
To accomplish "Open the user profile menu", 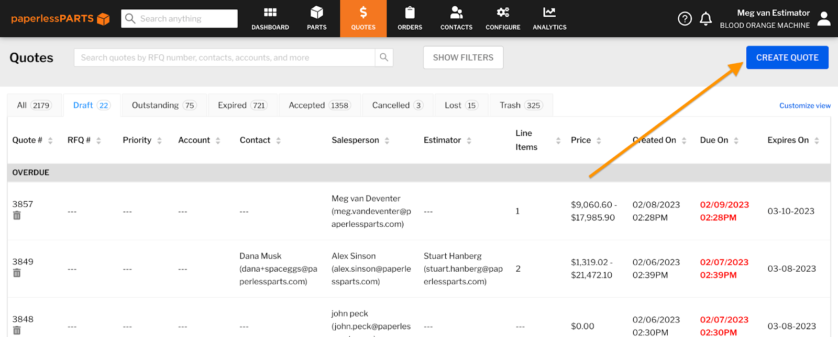I will 824,19.
